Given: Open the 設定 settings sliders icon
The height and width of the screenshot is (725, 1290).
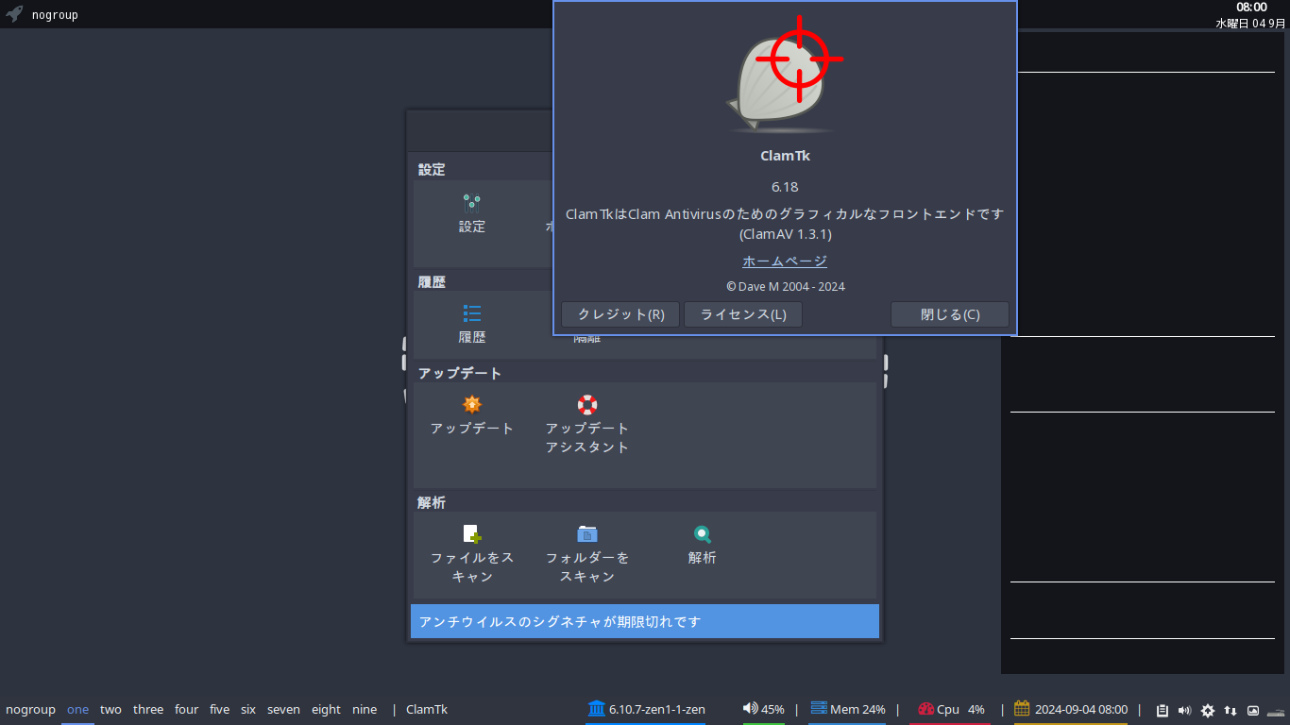Looking at the screenshot, I should [x=472, y=202].
